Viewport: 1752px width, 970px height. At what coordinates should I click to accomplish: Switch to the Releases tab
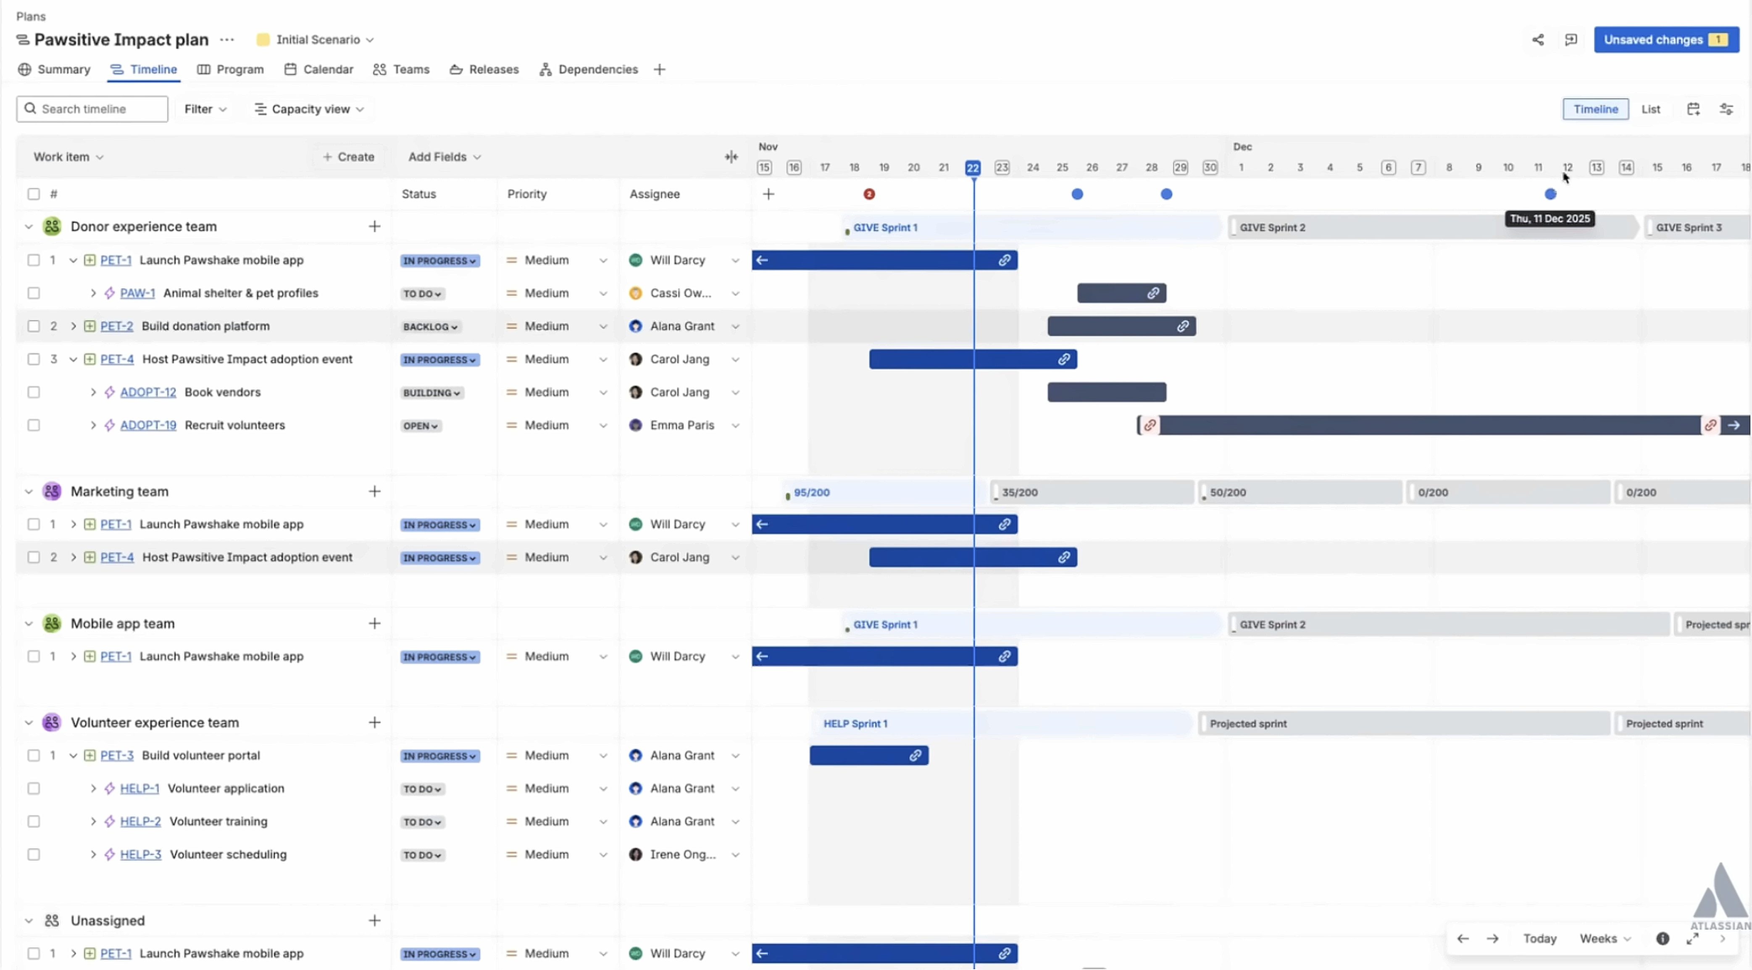pos(484,69)
